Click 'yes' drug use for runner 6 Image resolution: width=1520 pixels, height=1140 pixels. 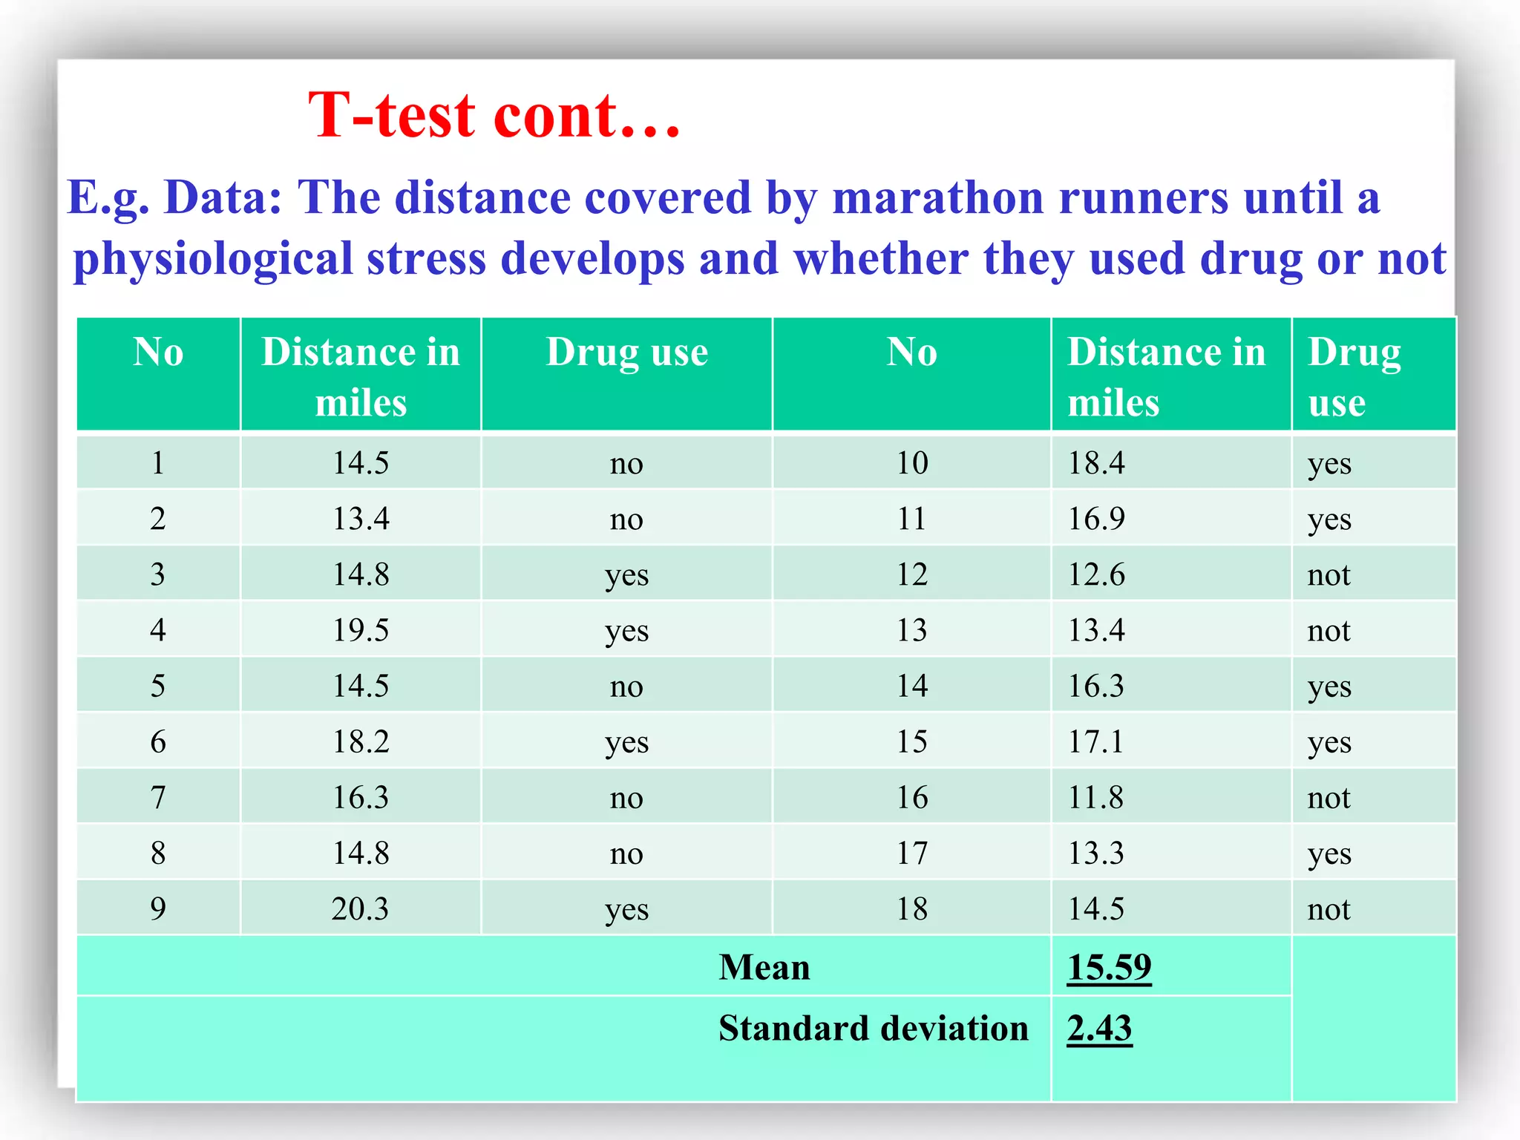tap(626, 744)
